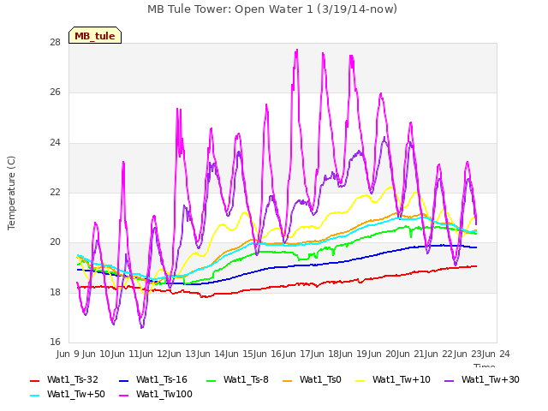The width and height of the screenshot is (548, 411).
Task: Click the cyan Wat1_Tw+50 legend swatch
Action: point(35,396)
